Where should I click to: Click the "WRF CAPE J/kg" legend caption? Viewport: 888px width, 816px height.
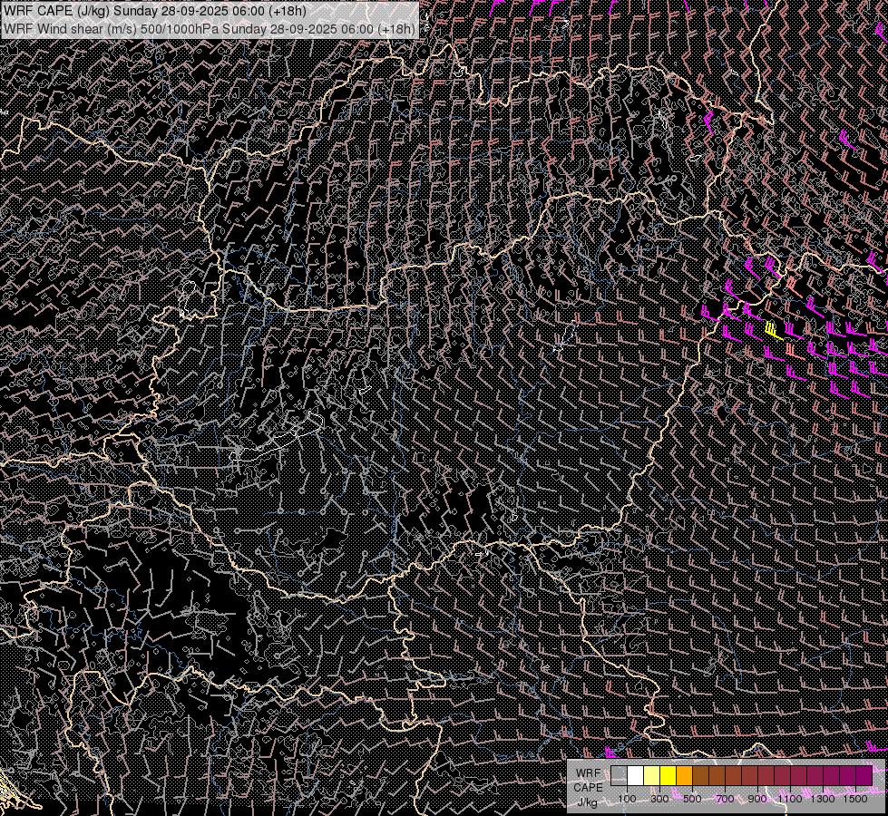(588, 787)
